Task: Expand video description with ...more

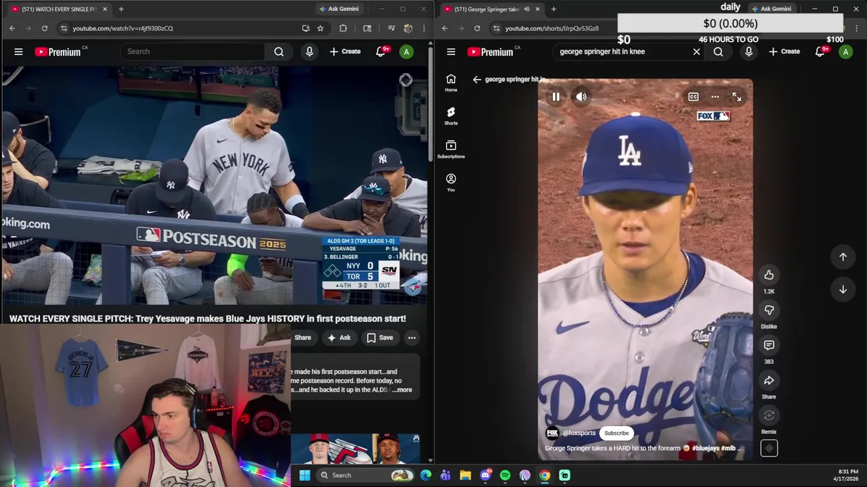Action: tap(403, 390)
